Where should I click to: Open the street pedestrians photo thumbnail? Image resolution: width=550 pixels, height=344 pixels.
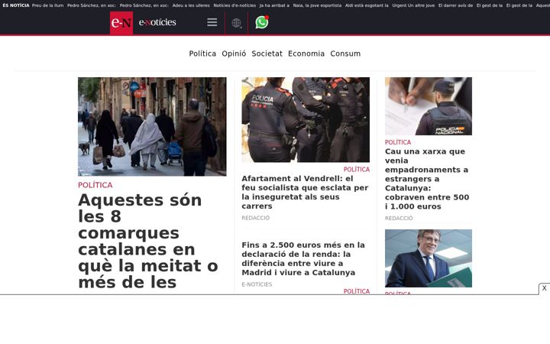pos(152,127)
